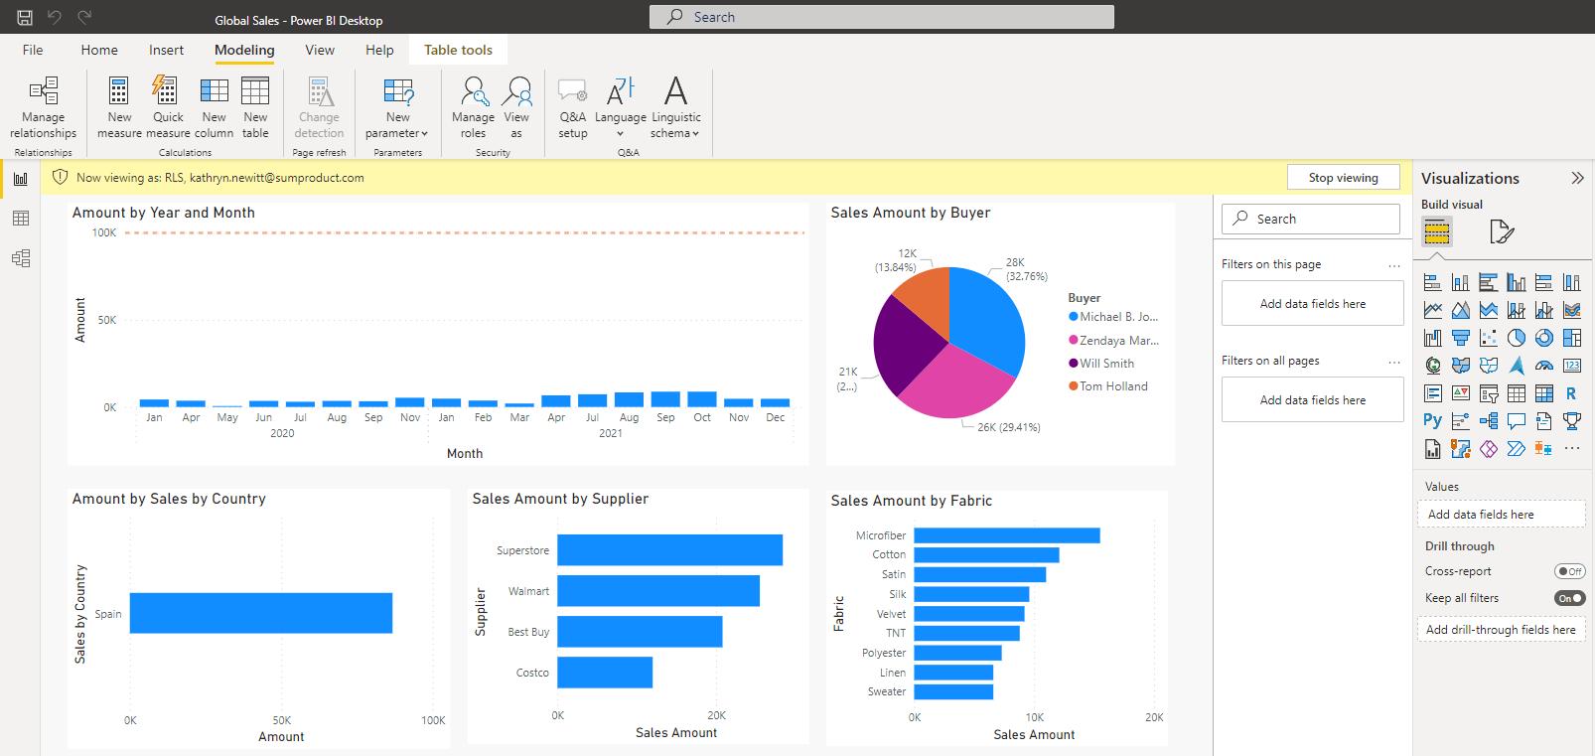This screenshot has height=756, width=1595.
Task: Open more options for Filters on all pages
Action: tap(1394, 362)
